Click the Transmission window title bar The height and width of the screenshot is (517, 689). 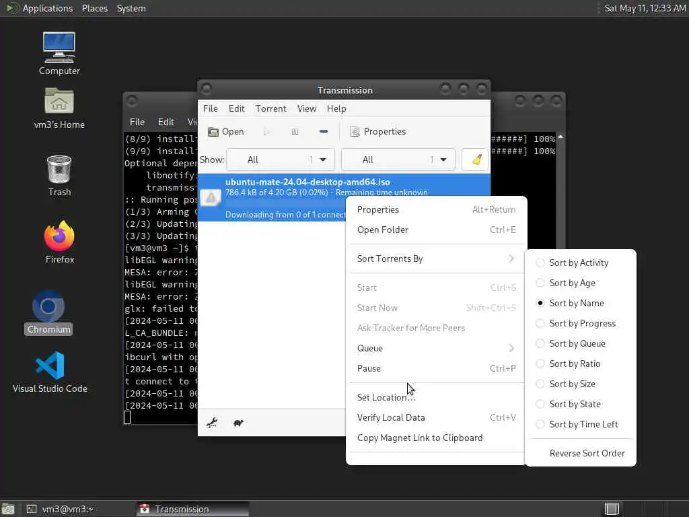point(344,90)
